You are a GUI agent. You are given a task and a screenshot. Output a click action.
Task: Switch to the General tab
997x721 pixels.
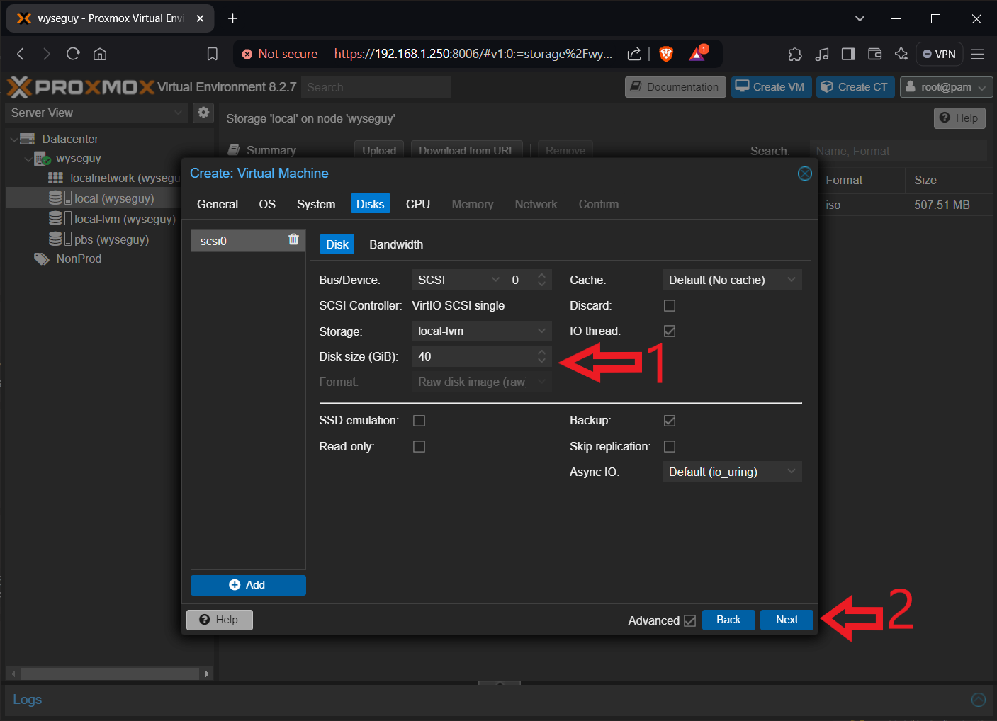click(218, 204)
